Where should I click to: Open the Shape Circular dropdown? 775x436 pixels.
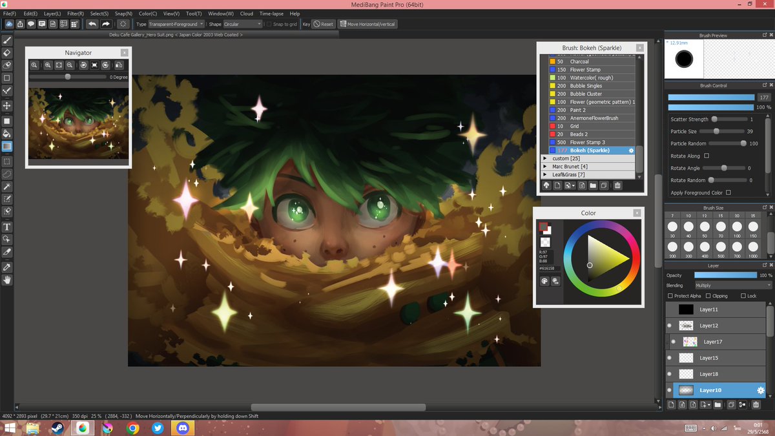[243, 24]
